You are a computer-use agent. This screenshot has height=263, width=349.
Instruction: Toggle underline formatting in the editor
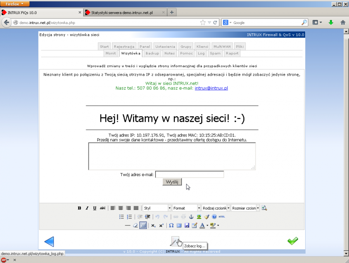click(x=95, y=208)
